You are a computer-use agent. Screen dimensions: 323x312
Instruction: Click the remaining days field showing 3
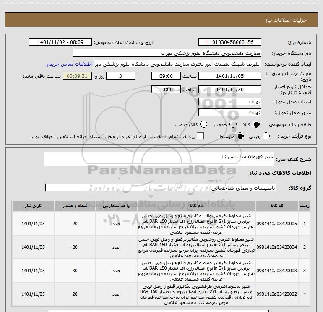tap(121, 76)
